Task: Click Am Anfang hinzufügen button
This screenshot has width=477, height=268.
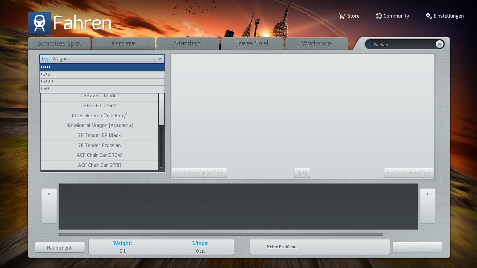Action: (199, 173)
